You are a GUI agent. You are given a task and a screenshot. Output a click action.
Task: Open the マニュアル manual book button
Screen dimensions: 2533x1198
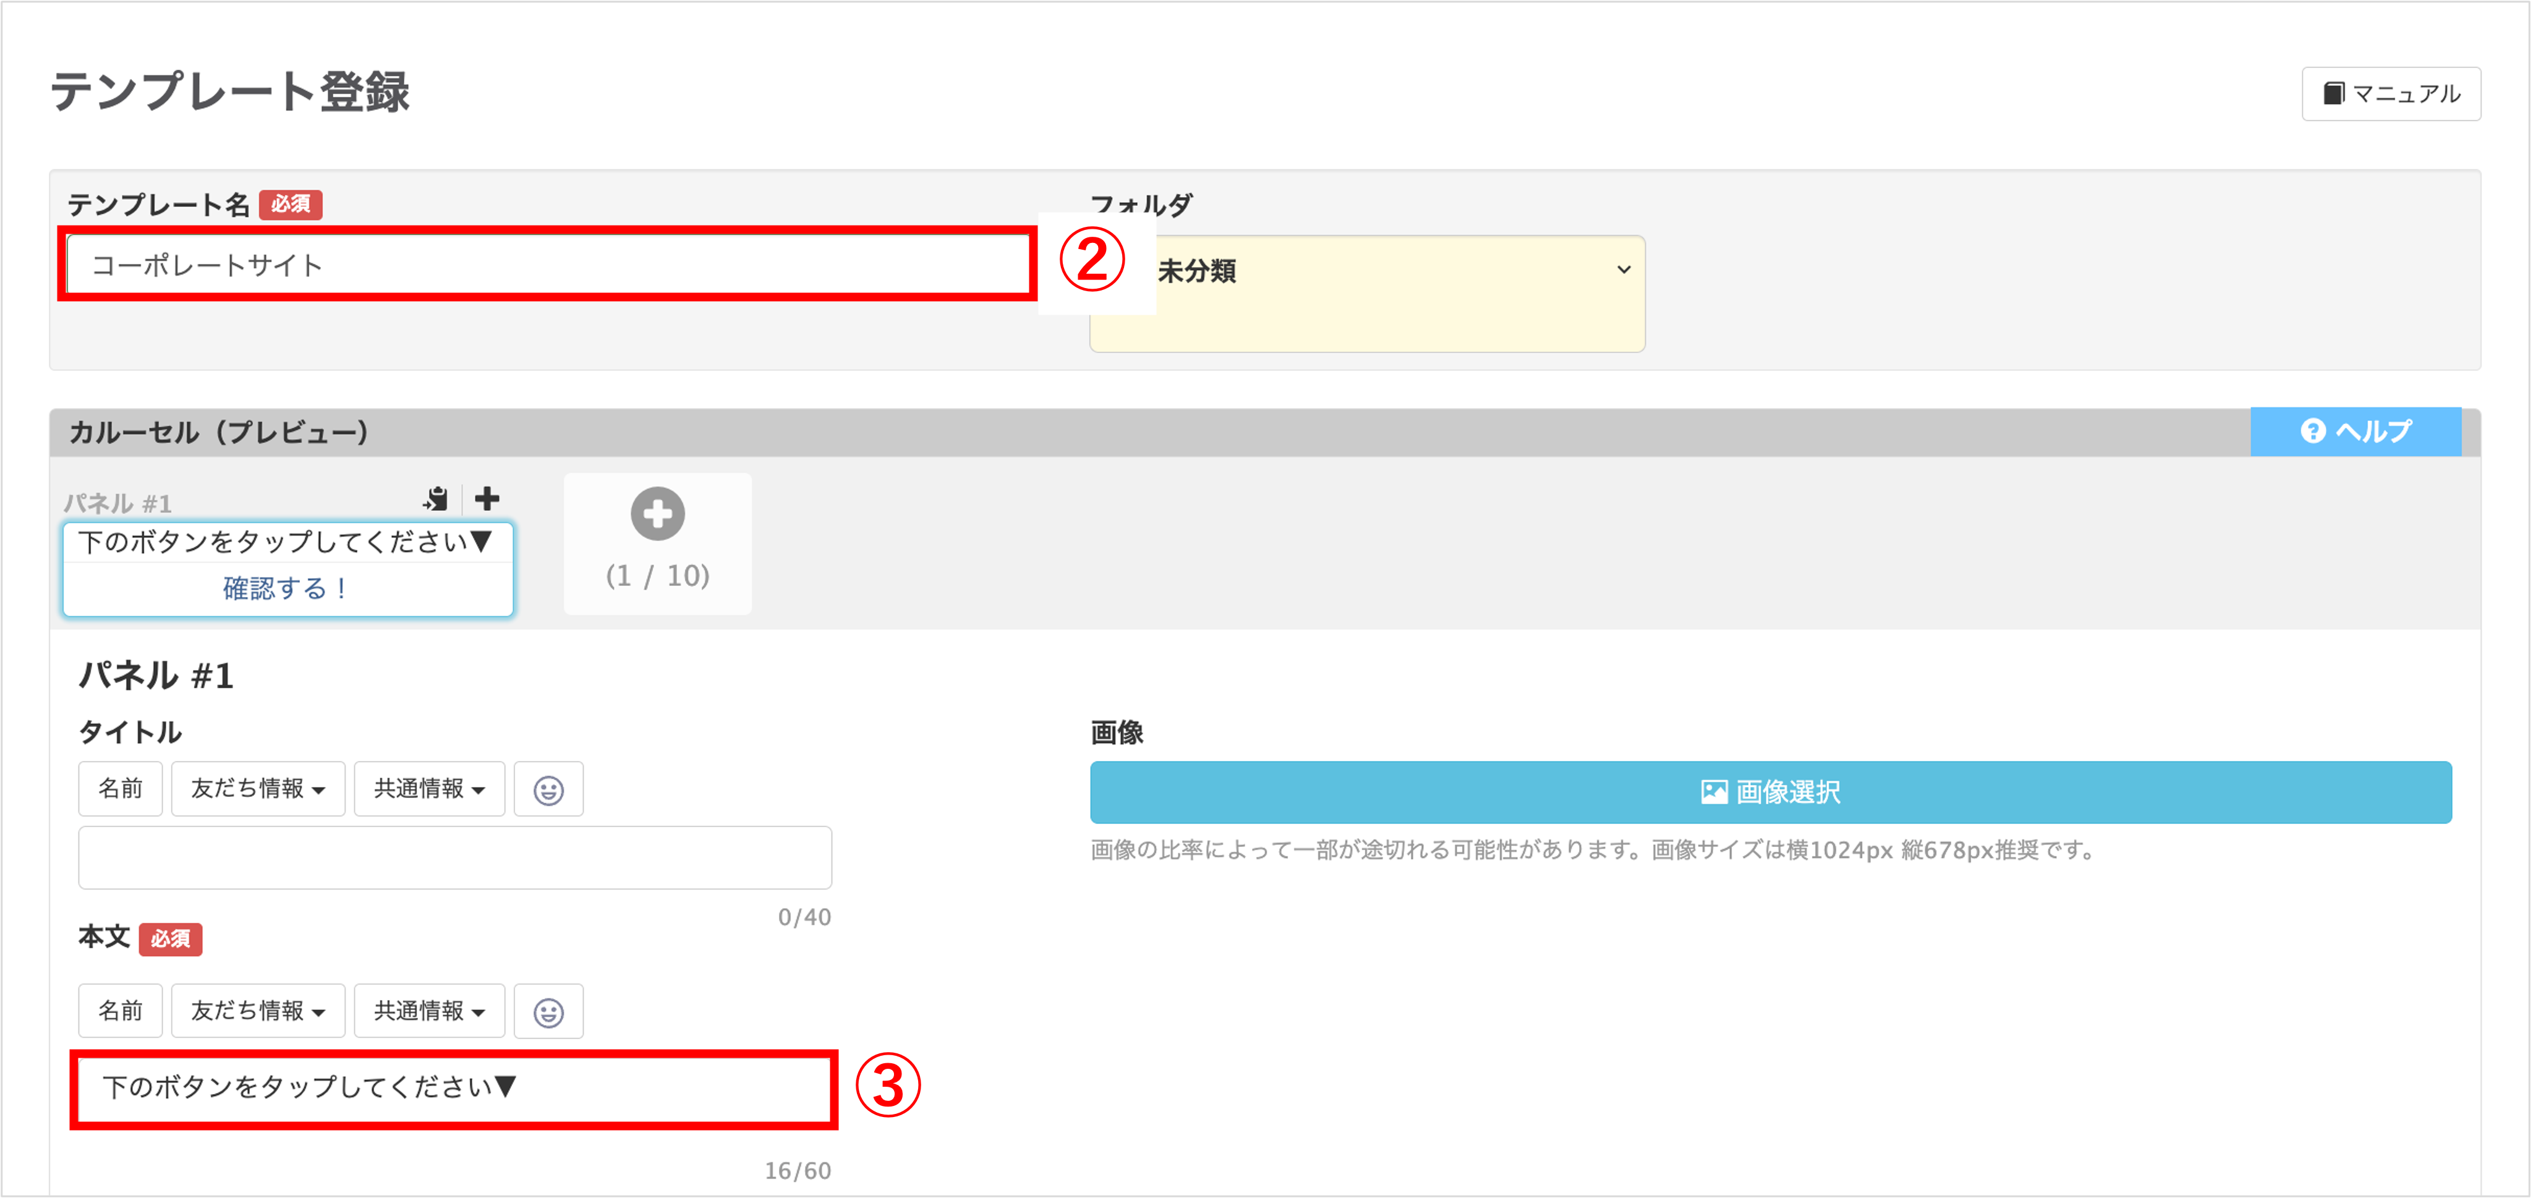click(x=2390, y=93)
